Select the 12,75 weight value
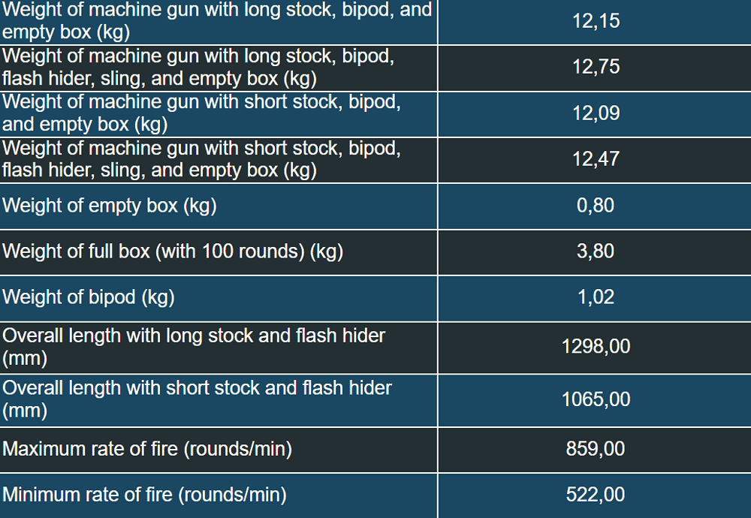The width and height of the screenshot is (751, 518). [x=596, y=67]
